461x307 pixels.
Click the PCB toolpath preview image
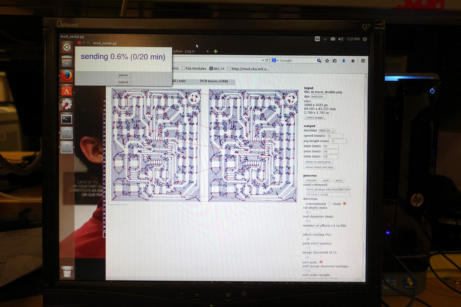click(205, 145)
